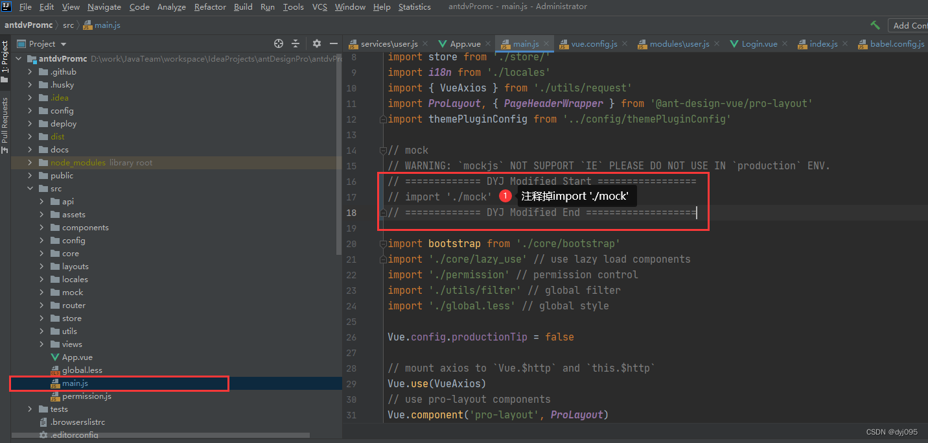This screenshot has width=928, height=443.
Task: Expand the node_modules folder
Action: tap(30, 163)
